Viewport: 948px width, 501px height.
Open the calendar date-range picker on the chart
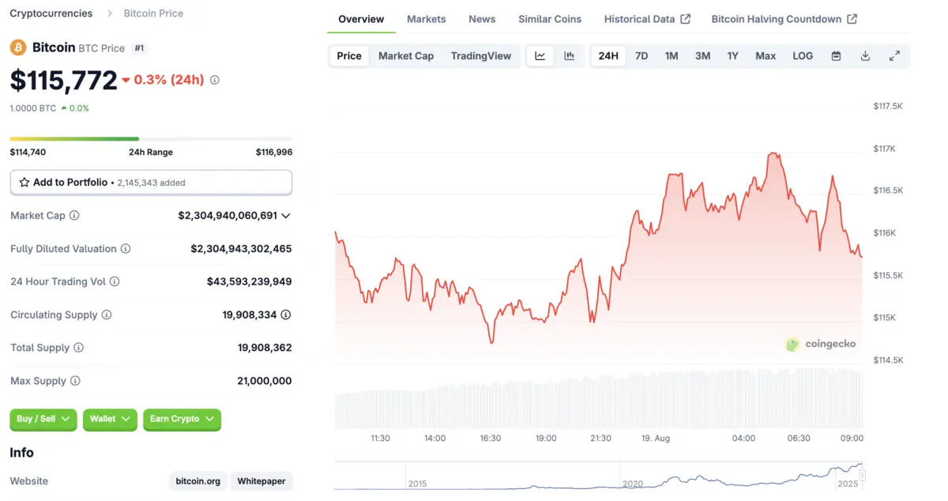[x=836, y=55]
